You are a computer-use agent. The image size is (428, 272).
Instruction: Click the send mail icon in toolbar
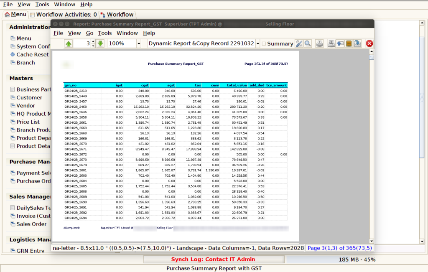(x=340, y=43)
